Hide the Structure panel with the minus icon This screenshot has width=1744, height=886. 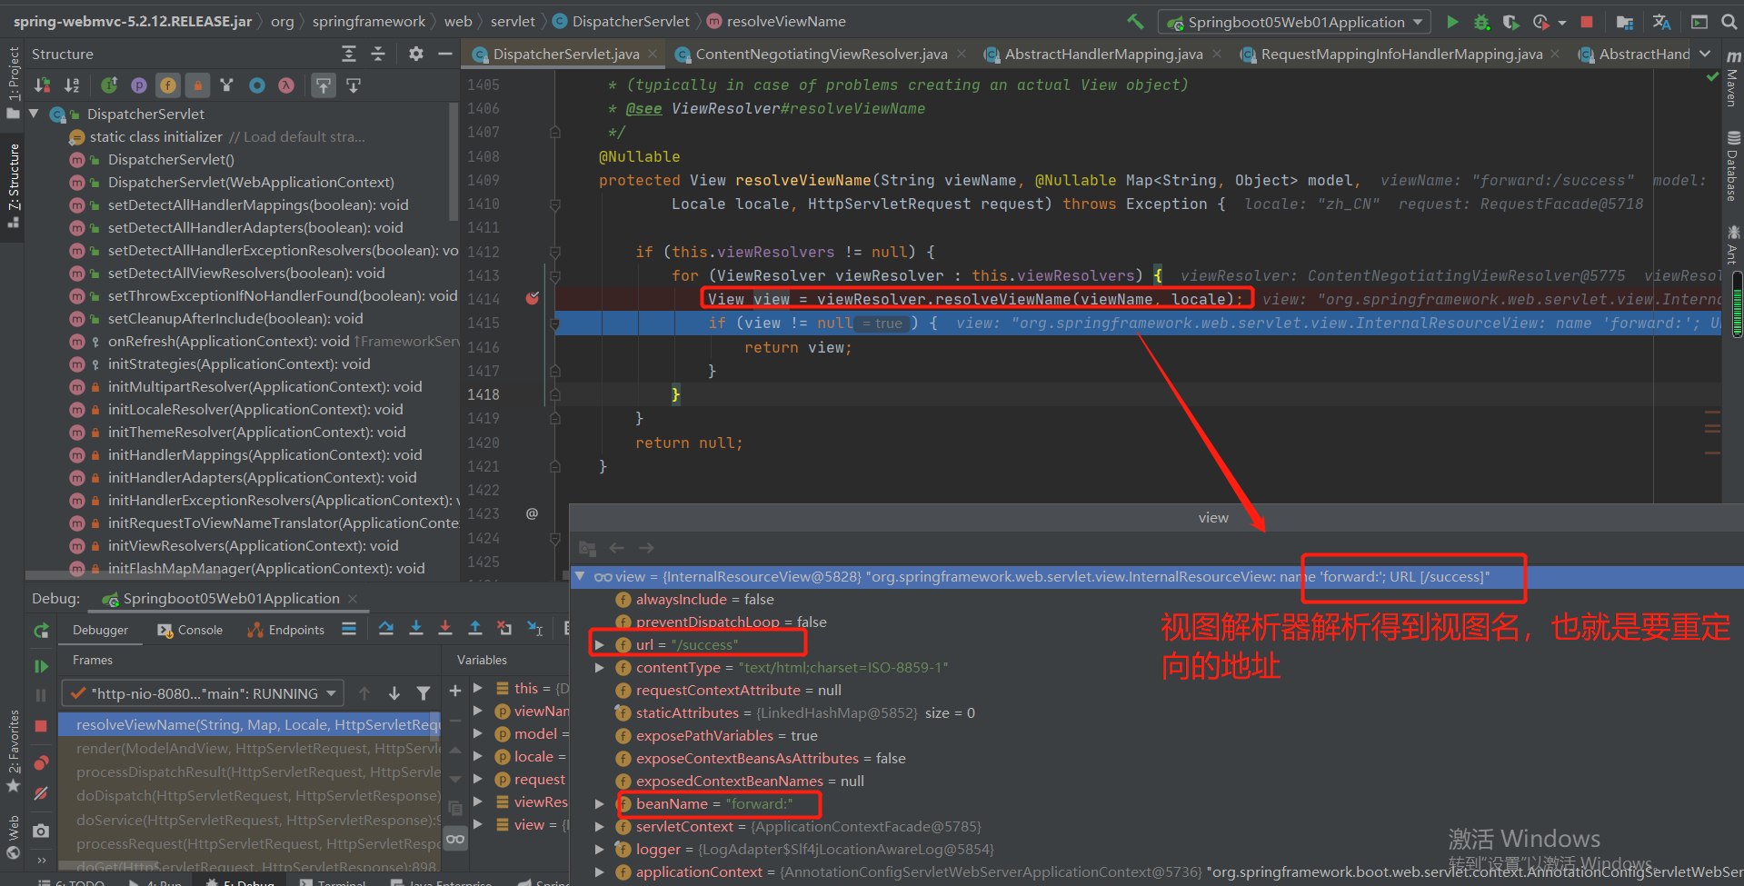pyautogui.click(x=444, y=54)
